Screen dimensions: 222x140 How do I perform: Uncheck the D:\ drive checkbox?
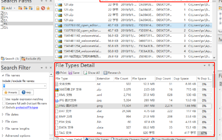pos(2,16)
